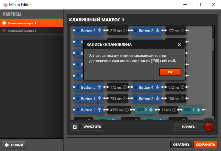Close the ЗАПИСЬ ОСТАНОВЛЕНА dialog with X
The image size is (221, 151).
click(179, 45)
